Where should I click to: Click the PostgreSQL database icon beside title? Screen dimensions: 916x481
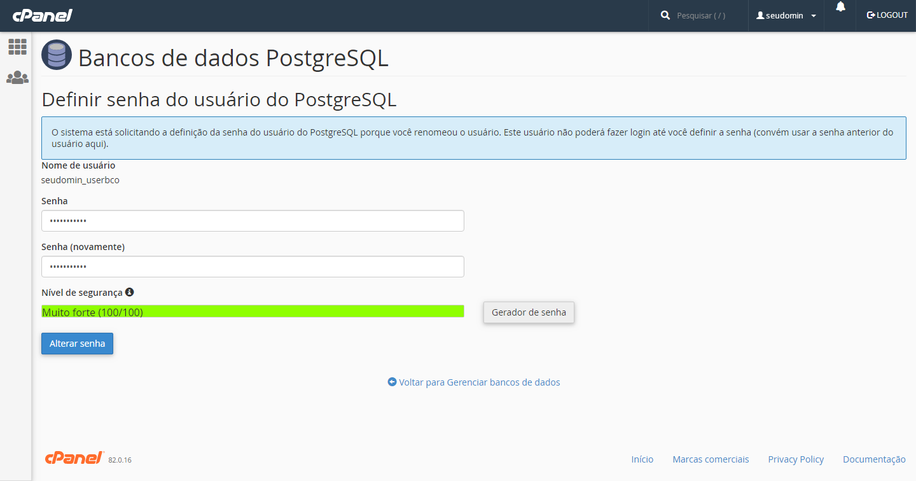pyautogui.click(x=57, y=55)
